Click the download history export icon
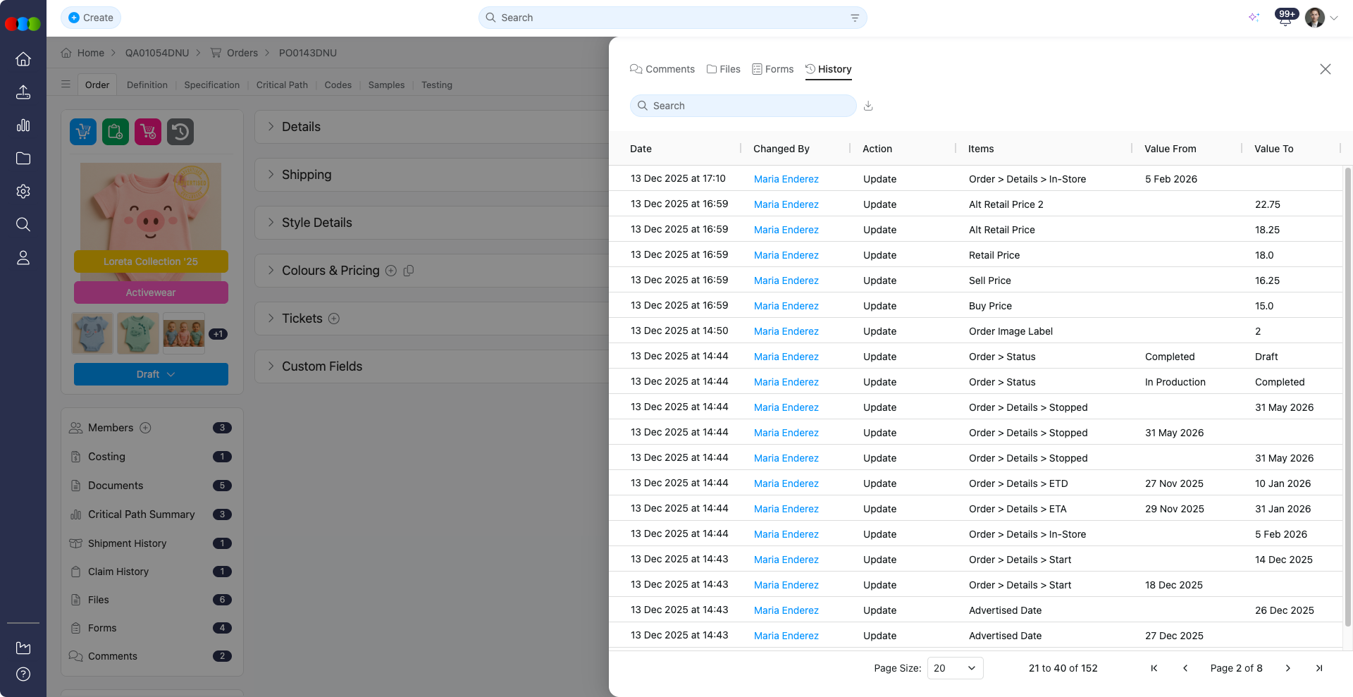 tap(868, 106)
